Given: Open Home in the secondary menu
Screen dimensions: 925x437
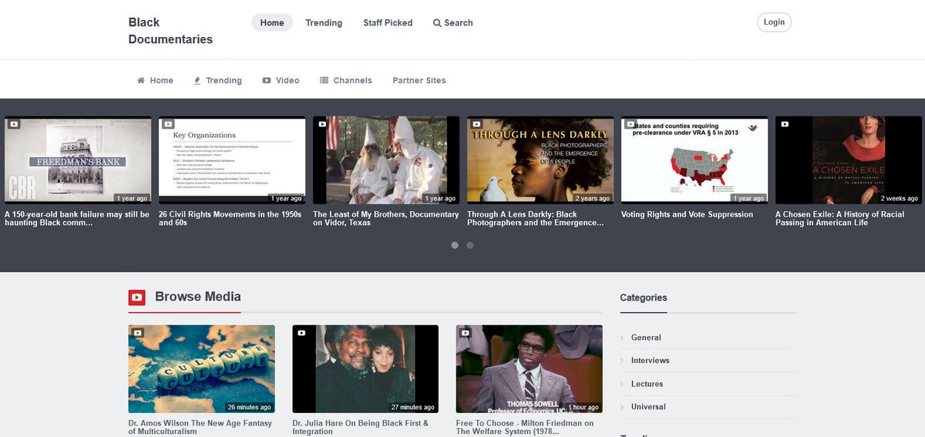Looking at the screenshot, I should tap(155, 80).
